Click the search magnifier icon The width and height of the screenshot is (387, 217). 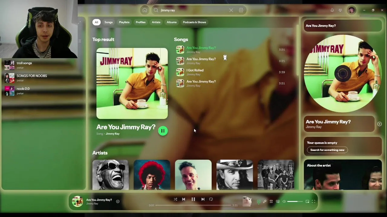pos(156,10)
